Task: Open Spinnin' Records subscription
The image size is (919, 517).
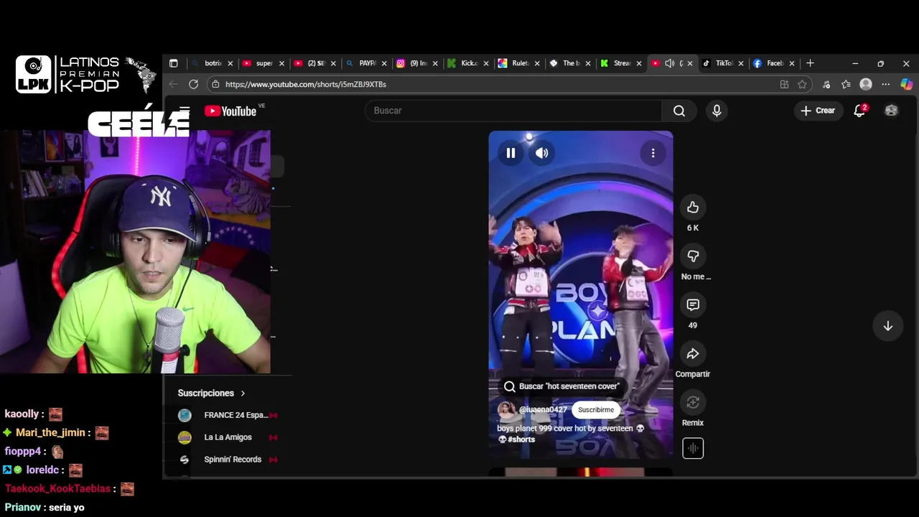Action: tap(228, 460)
